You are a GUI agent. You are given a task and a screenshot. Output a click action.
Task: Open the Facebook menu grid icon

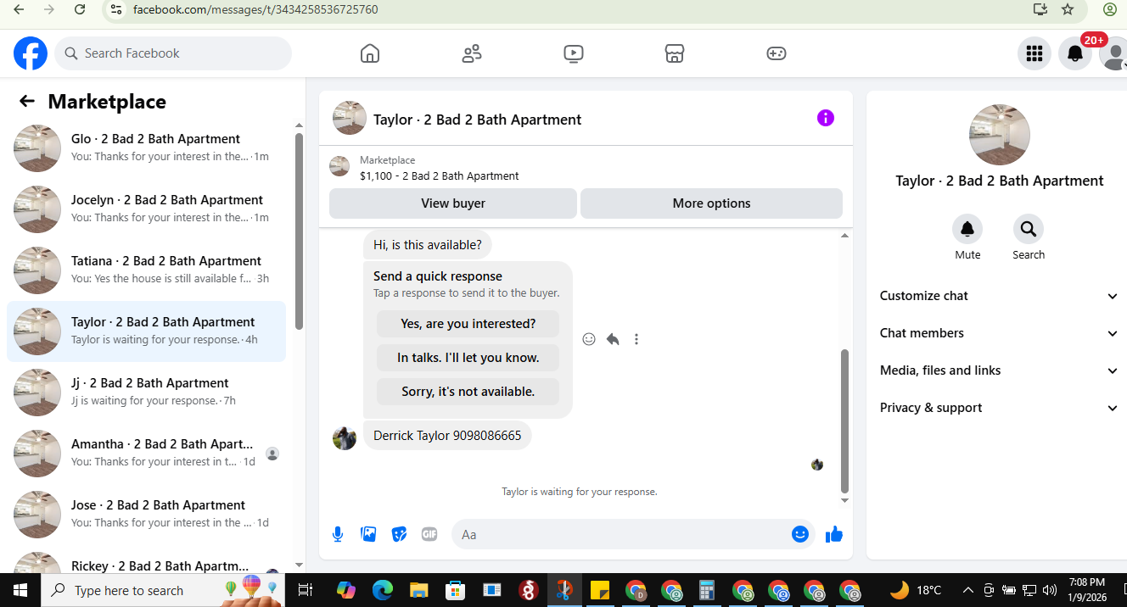click(x=1034, y=53)
